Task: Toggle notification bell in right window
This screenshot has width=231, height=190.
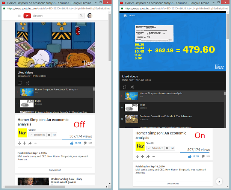Action: 167,148
